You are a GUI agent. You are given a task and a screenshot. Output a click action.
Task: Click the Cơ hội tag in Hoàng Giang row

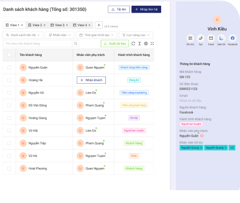134,118
